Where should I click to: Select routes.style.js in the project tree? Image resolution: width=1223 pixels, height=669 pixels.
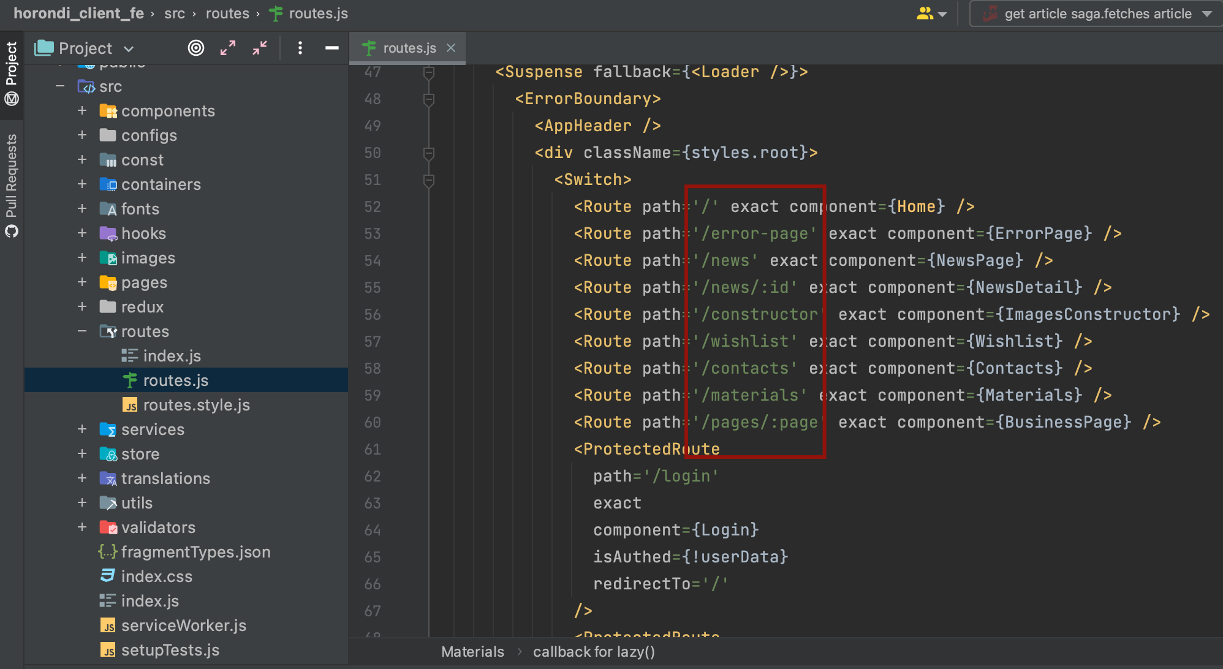pyautogui.click(x=196, y=404)
